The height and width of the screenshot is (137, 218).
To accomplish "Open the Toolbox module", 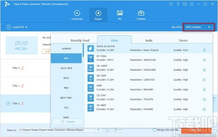I will pyautogui.click(x=141, y=15).
